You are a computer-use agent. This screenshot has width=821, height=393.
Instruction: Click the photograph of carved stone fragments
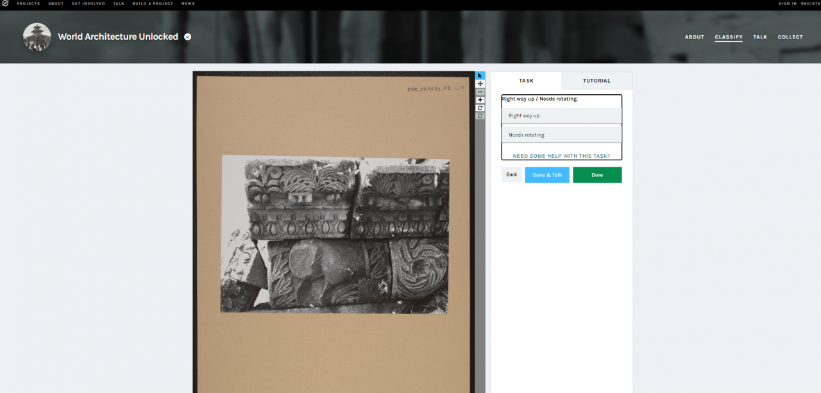point(335,234)
